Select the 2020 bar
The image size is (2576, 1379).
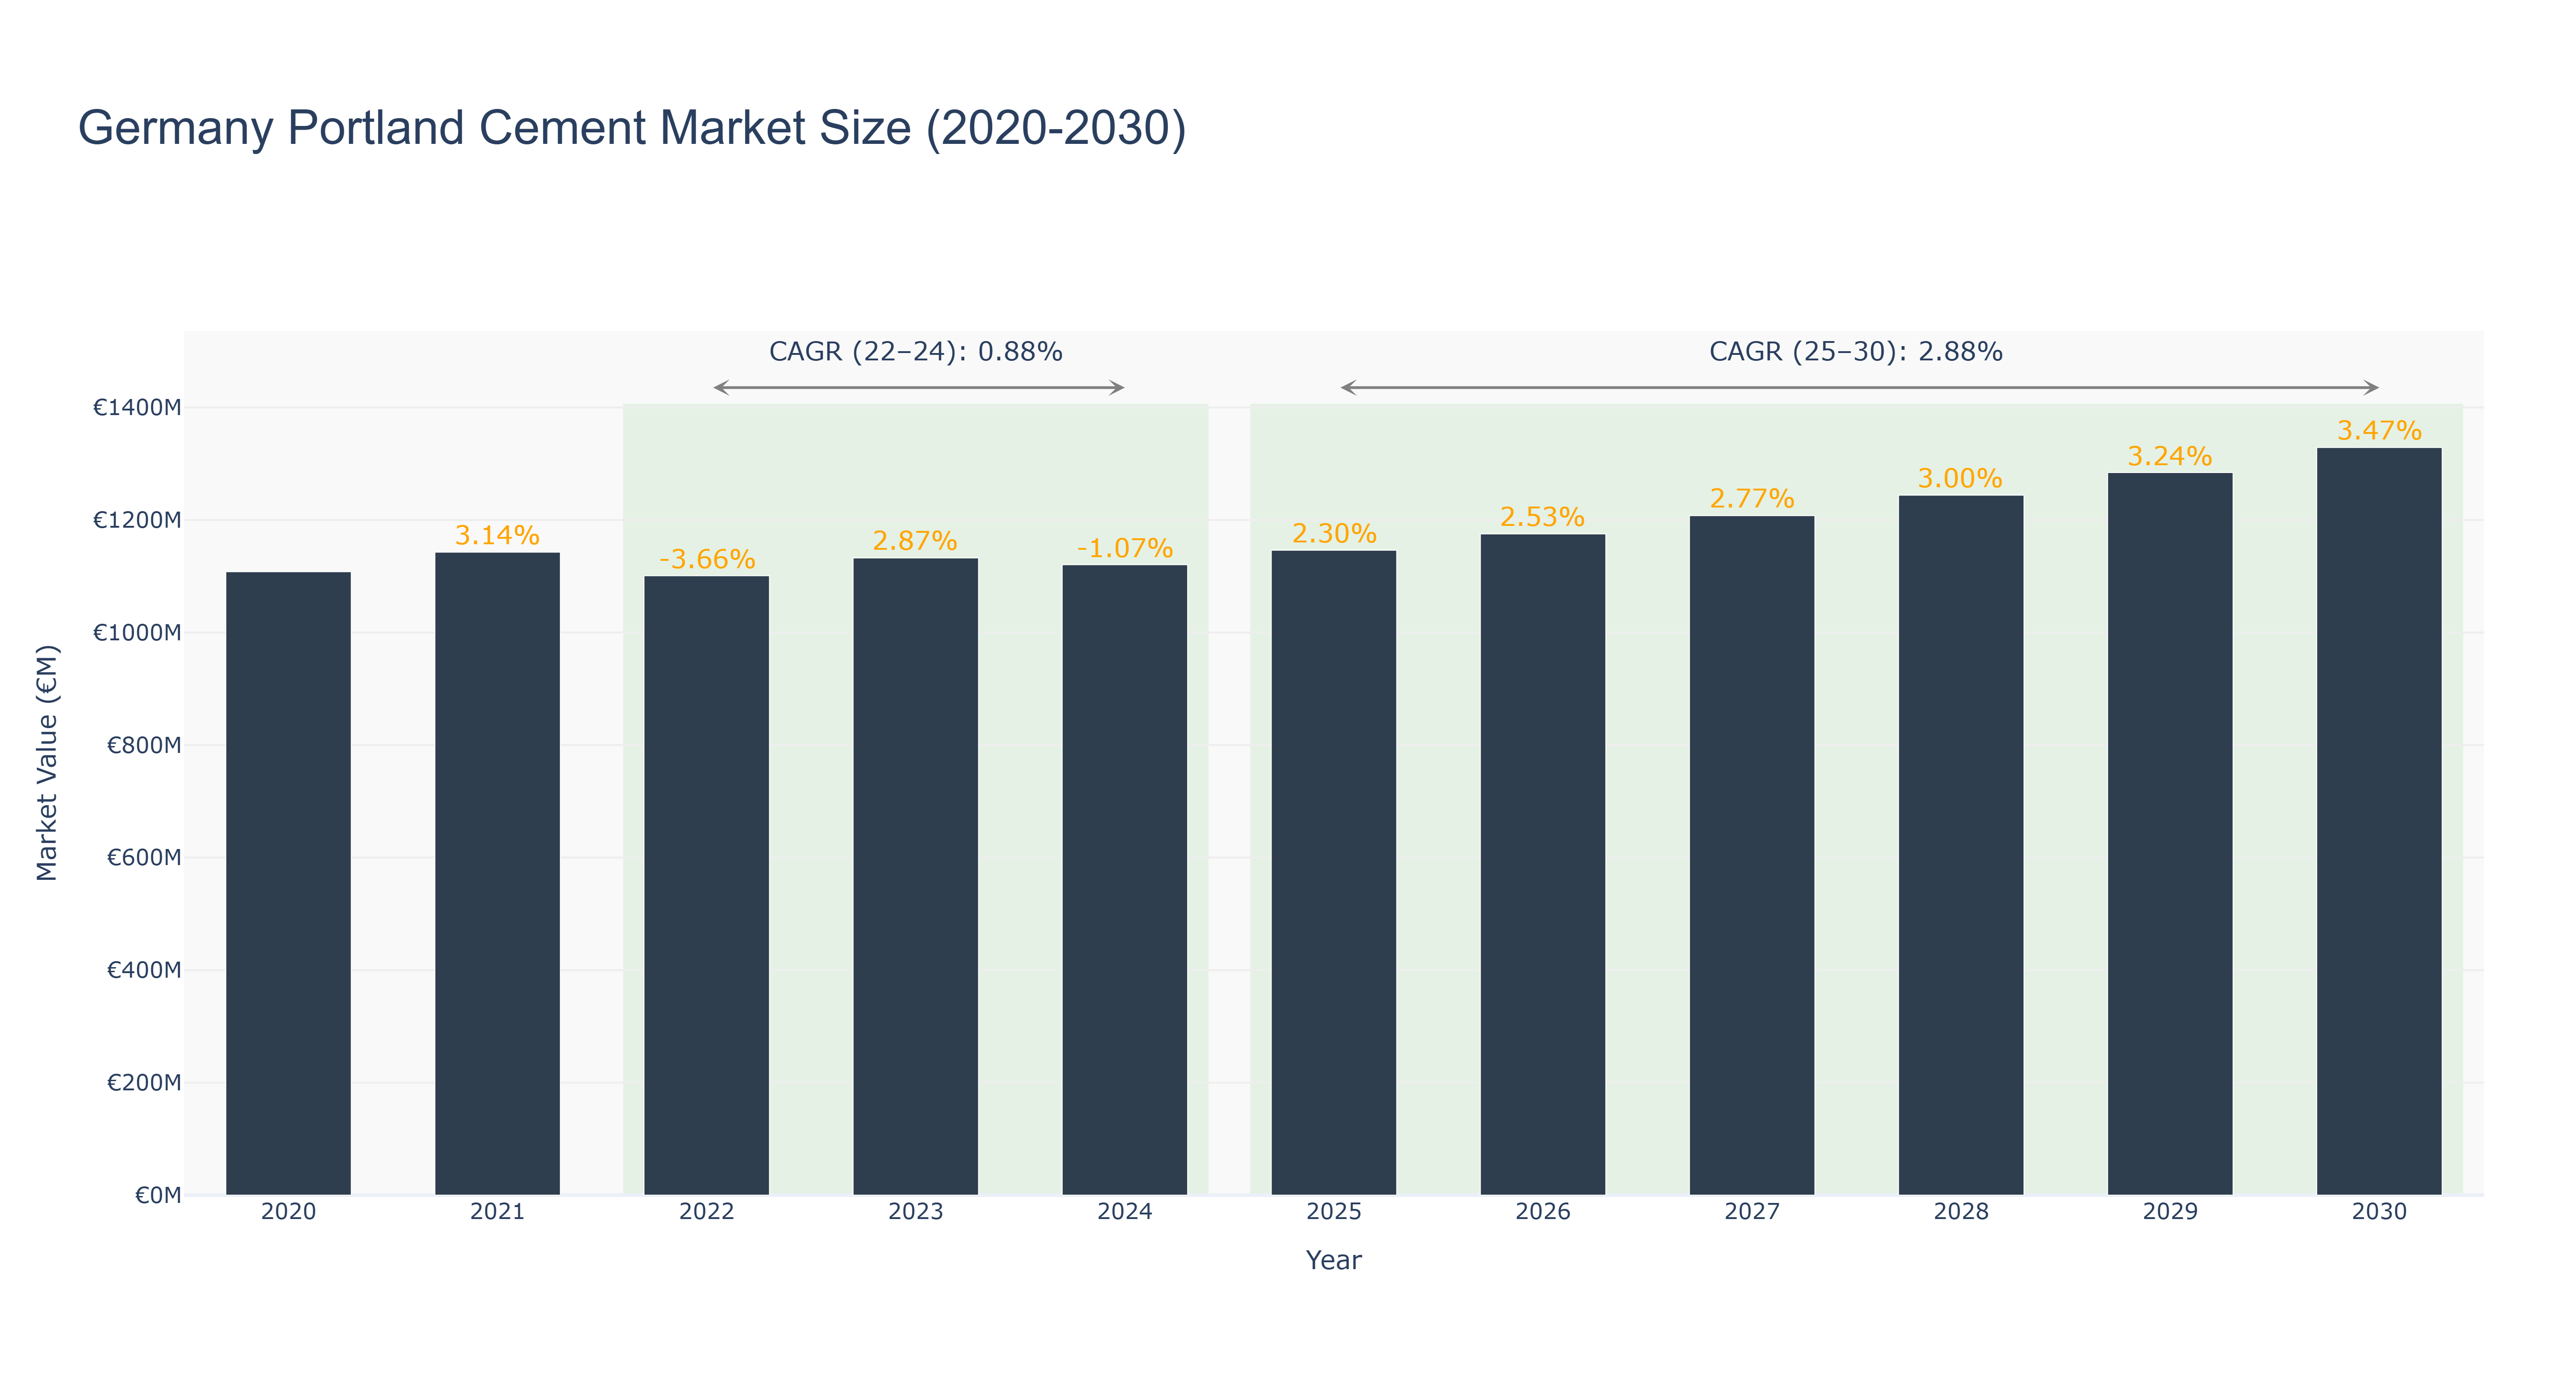click(x=288, y=883)
